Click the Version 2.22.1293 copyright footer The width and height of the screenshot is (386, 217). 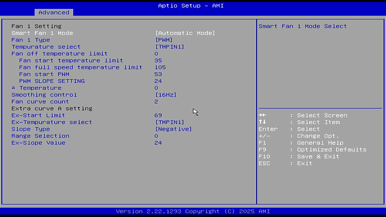193,211
